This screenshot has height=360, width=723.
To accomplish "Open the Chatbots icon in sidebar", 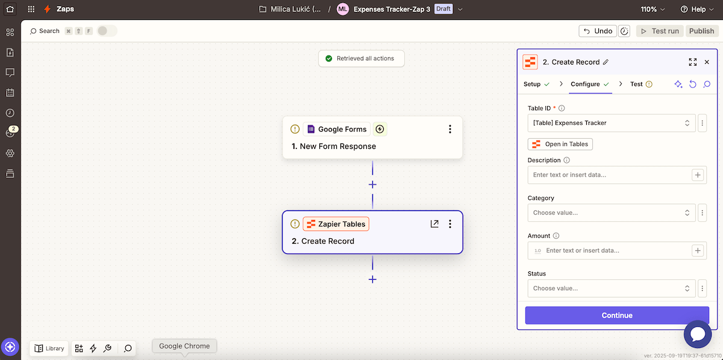I will pos(10,72).
